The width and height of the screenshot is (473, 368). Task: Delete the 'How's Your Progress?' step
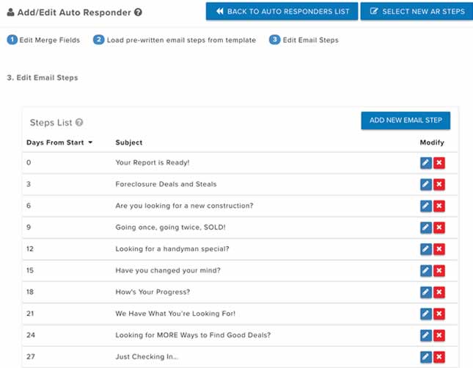[x=439, y=292]
